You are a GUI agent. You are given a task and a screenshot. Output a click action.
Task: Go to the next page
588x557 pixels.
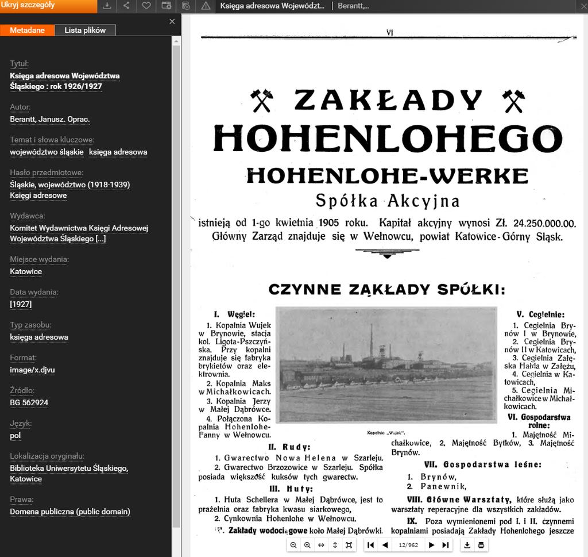[431, 545]
